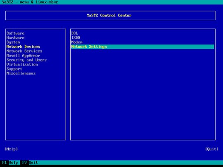
Task: Select the Hardware category
Action: coord(15,38)
